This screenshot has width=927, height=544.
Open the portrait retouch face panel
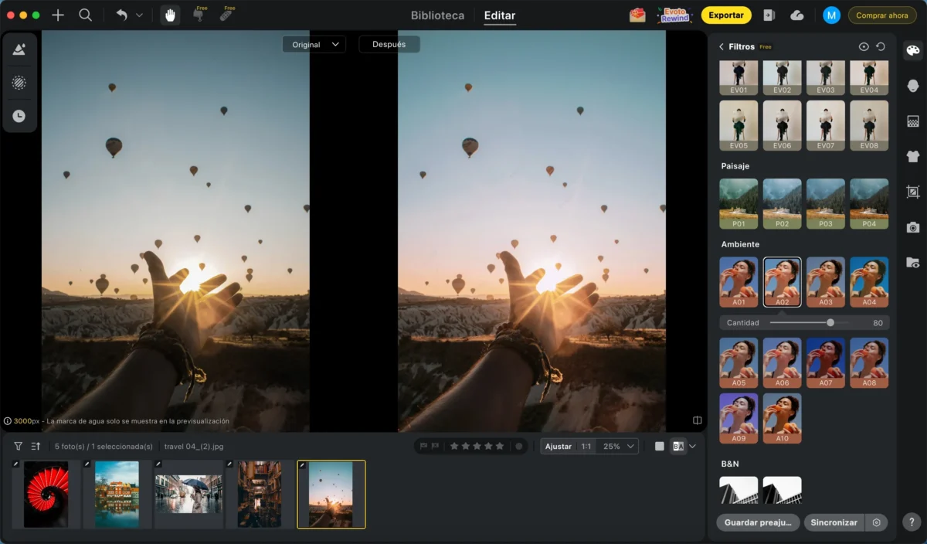click(x=913, y=86)
